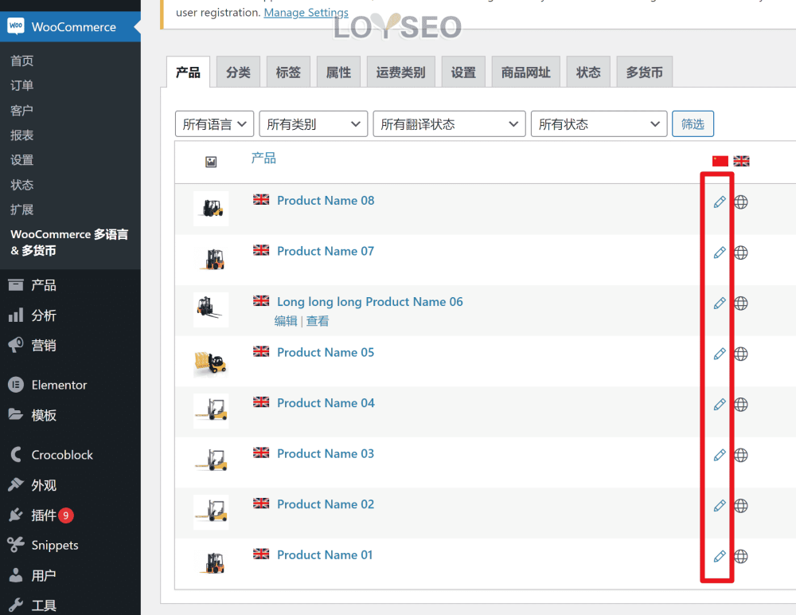Click the WooCommerce logo in the sidebar
The image size is (796, 615).
point(16,26)
